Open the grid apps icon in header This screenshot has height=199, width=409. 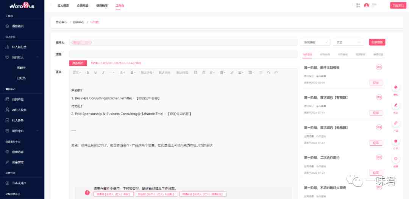pyautogui.click(x=358, y=5)
